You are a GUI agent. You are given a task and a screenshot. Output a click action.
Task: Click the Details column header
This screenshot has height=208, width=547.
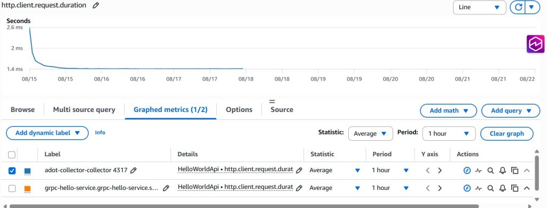tap(187, 154)
